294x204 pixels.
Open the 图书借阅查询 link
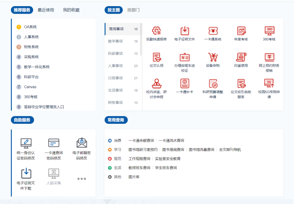[173, 150]
